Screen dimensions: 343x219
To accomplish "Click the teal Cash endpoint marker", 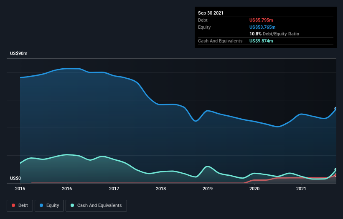I will (336, 169).
